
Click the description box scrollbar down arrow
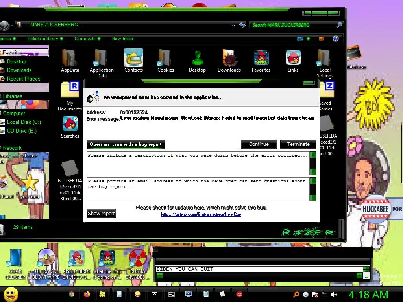313,171
